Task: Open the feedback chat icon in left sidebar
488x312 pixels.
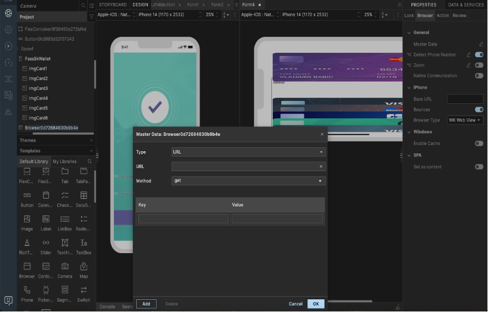Action: 8,300
